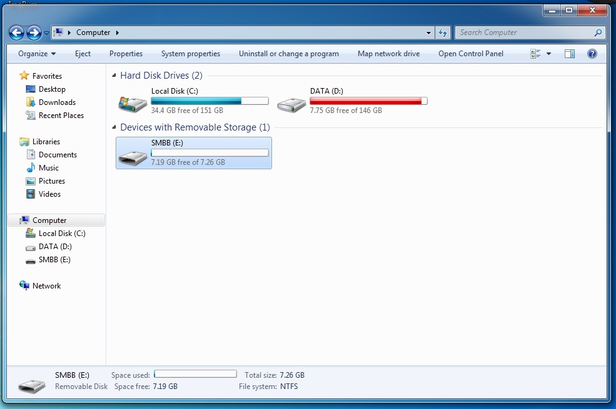The image size is (616, 409).
Task: Click Total size 7.26 GB in details pane
Action: coord(292,375)
